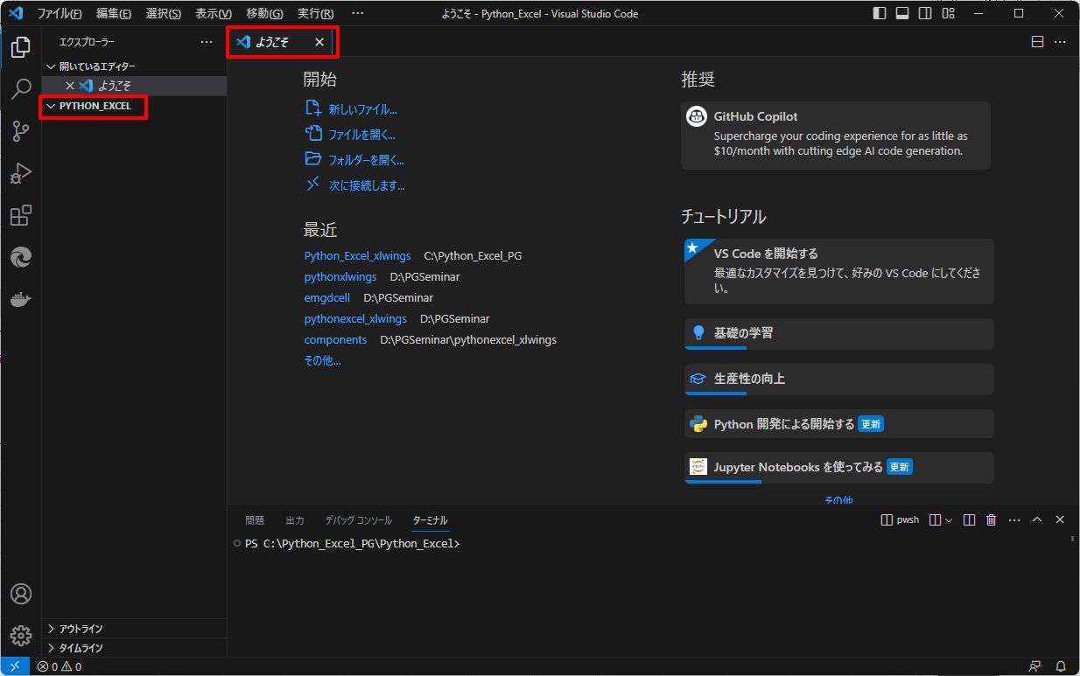
Task: Expand the 生産性の向上 tutorial
Action: click(x=839, y=380)
